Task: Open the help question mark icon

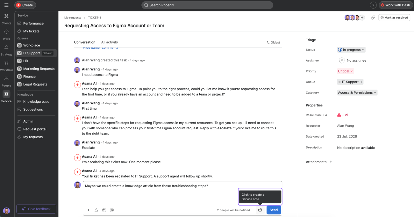Action: [x=373, y=5]
